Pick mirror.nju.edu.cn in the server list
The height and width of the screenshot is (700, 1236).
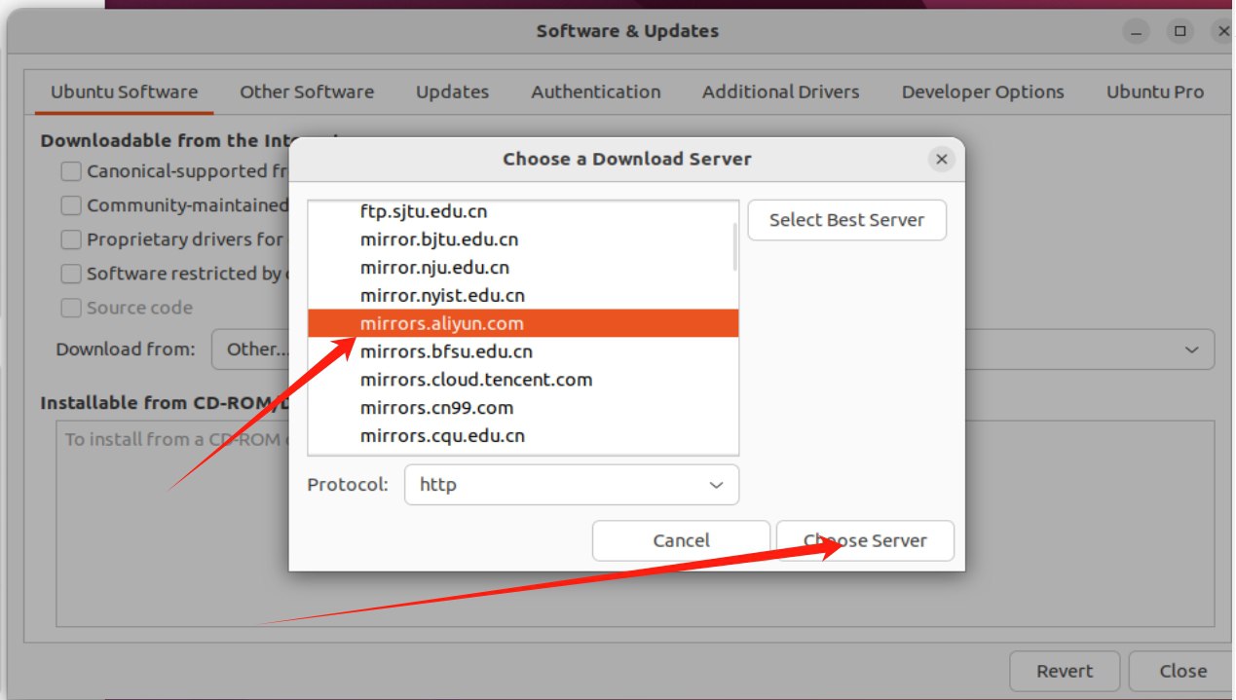point(434,268)
